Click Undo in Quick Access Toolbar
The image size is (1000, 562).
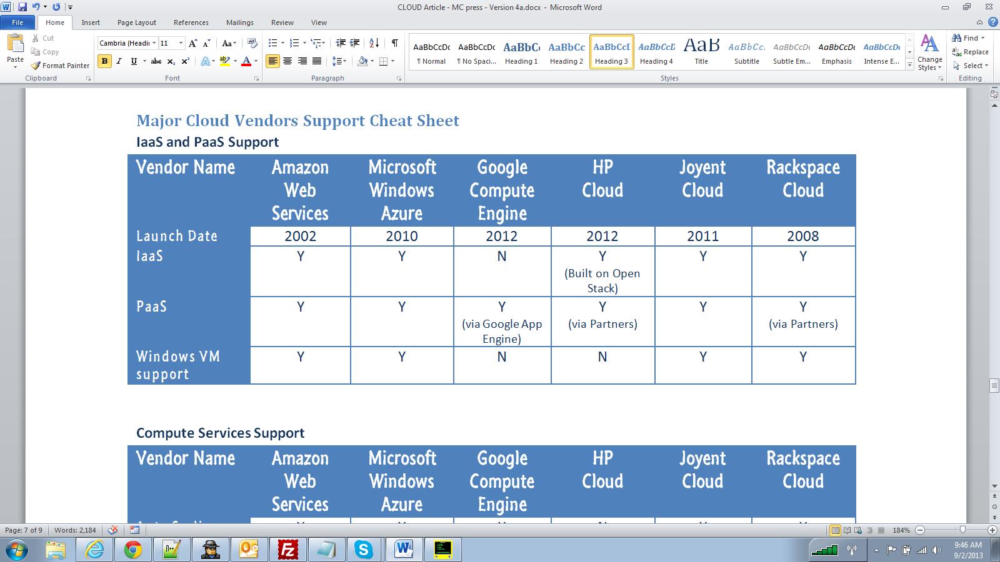click(x=36, y=7)
